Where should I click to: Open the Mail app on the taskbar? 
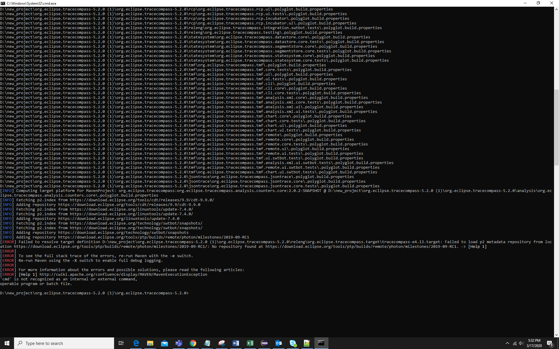pos(164,343)
